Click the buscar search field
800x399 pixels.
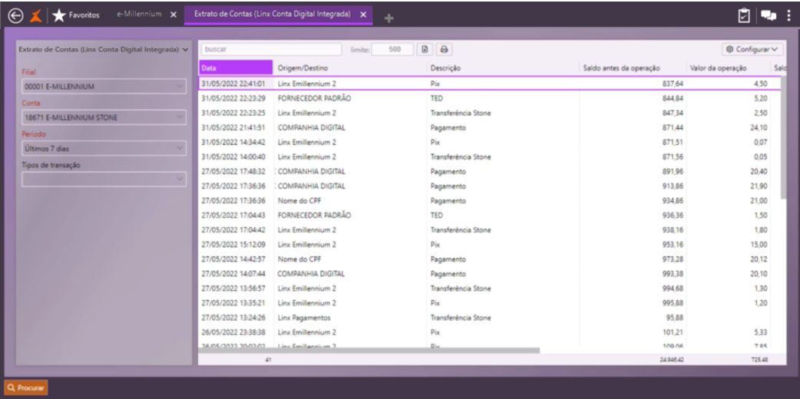(272, 50)
